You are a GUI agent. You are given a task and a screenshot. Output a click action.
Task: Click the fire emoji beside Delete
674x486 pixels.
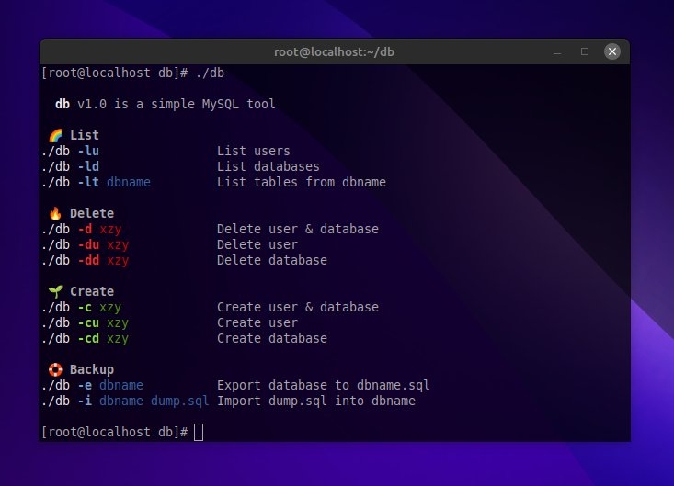[55, 213]
